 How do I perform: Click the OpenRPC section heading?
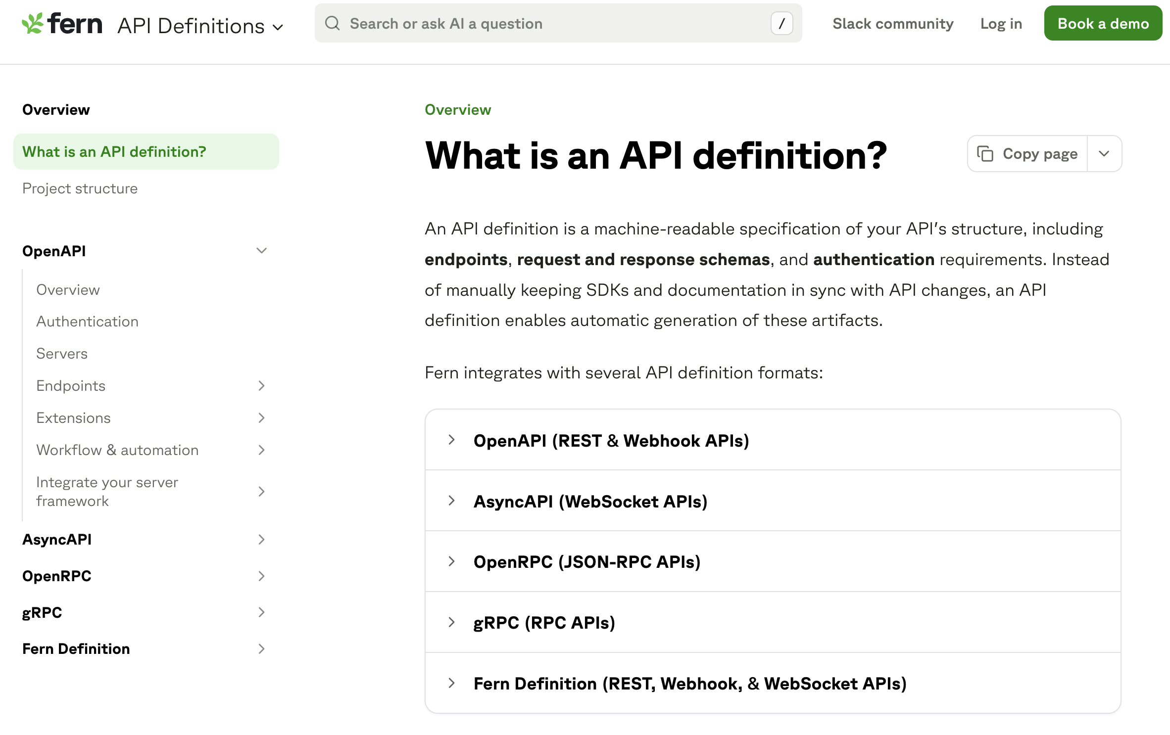coord(57,576)
